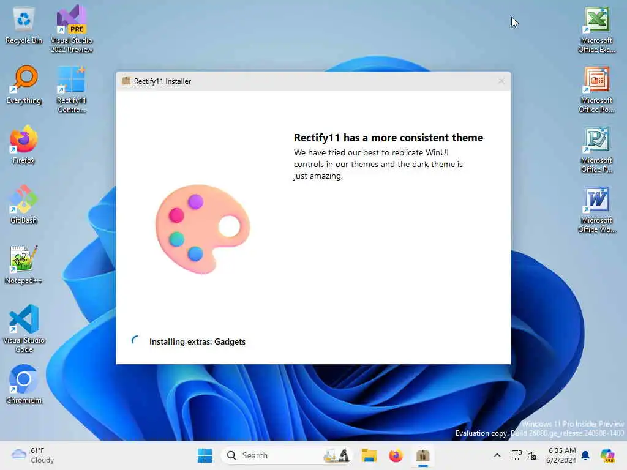Click the disabled installer close button

pos(501,81)
